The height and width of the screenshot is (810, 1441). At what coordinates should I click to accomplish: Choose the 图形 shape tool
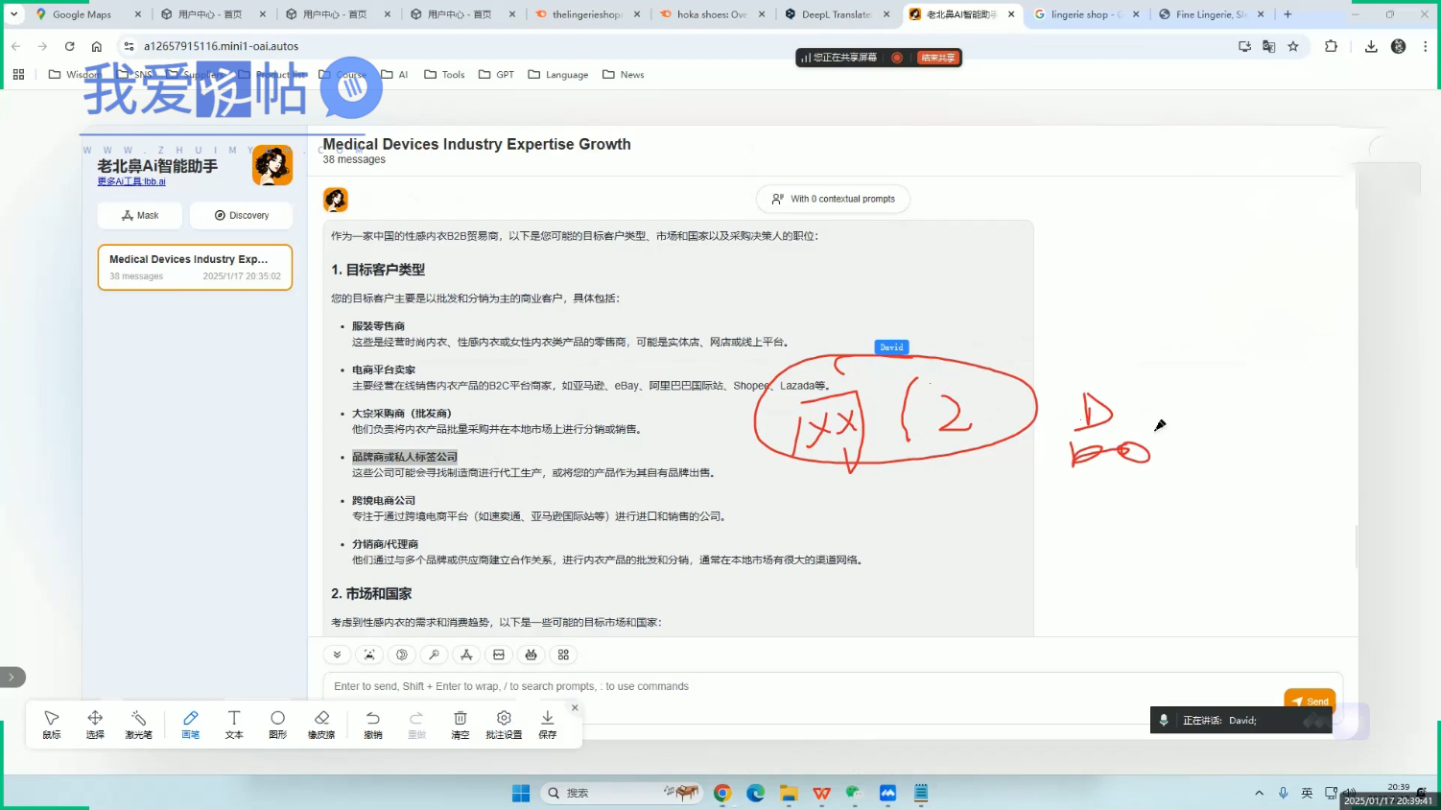click(277, 725)
